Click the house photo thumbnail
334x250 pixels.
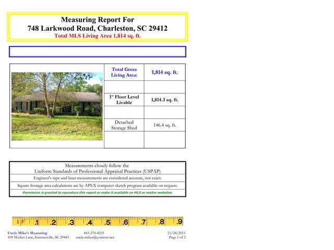coord(57,106)
